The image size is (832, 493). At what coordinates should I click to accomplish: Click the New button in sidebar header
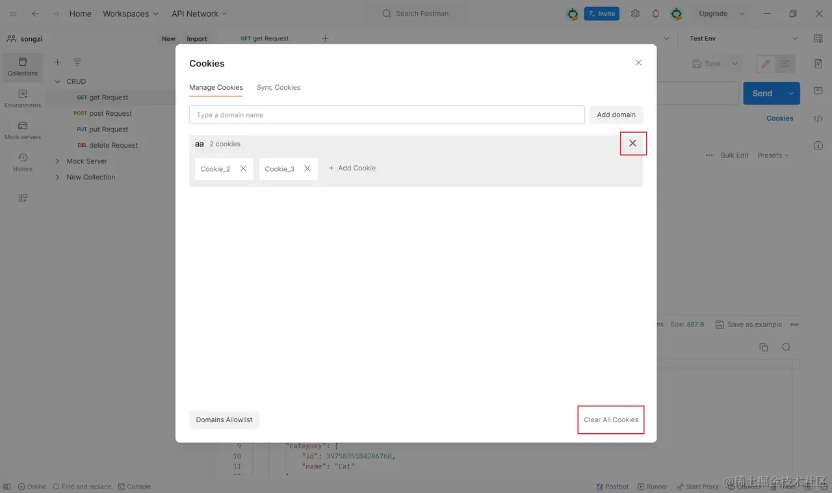click(x=168, y=38)
